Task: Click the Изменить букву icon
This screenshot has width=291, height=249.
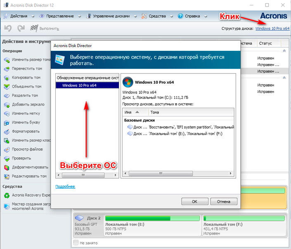Action: point(7,123)
